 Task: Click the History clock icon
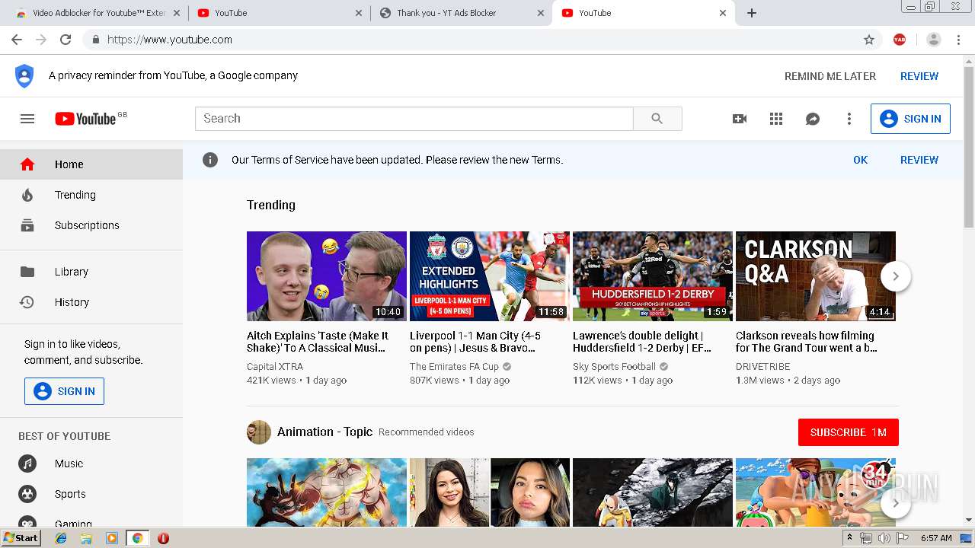(27, 302)
